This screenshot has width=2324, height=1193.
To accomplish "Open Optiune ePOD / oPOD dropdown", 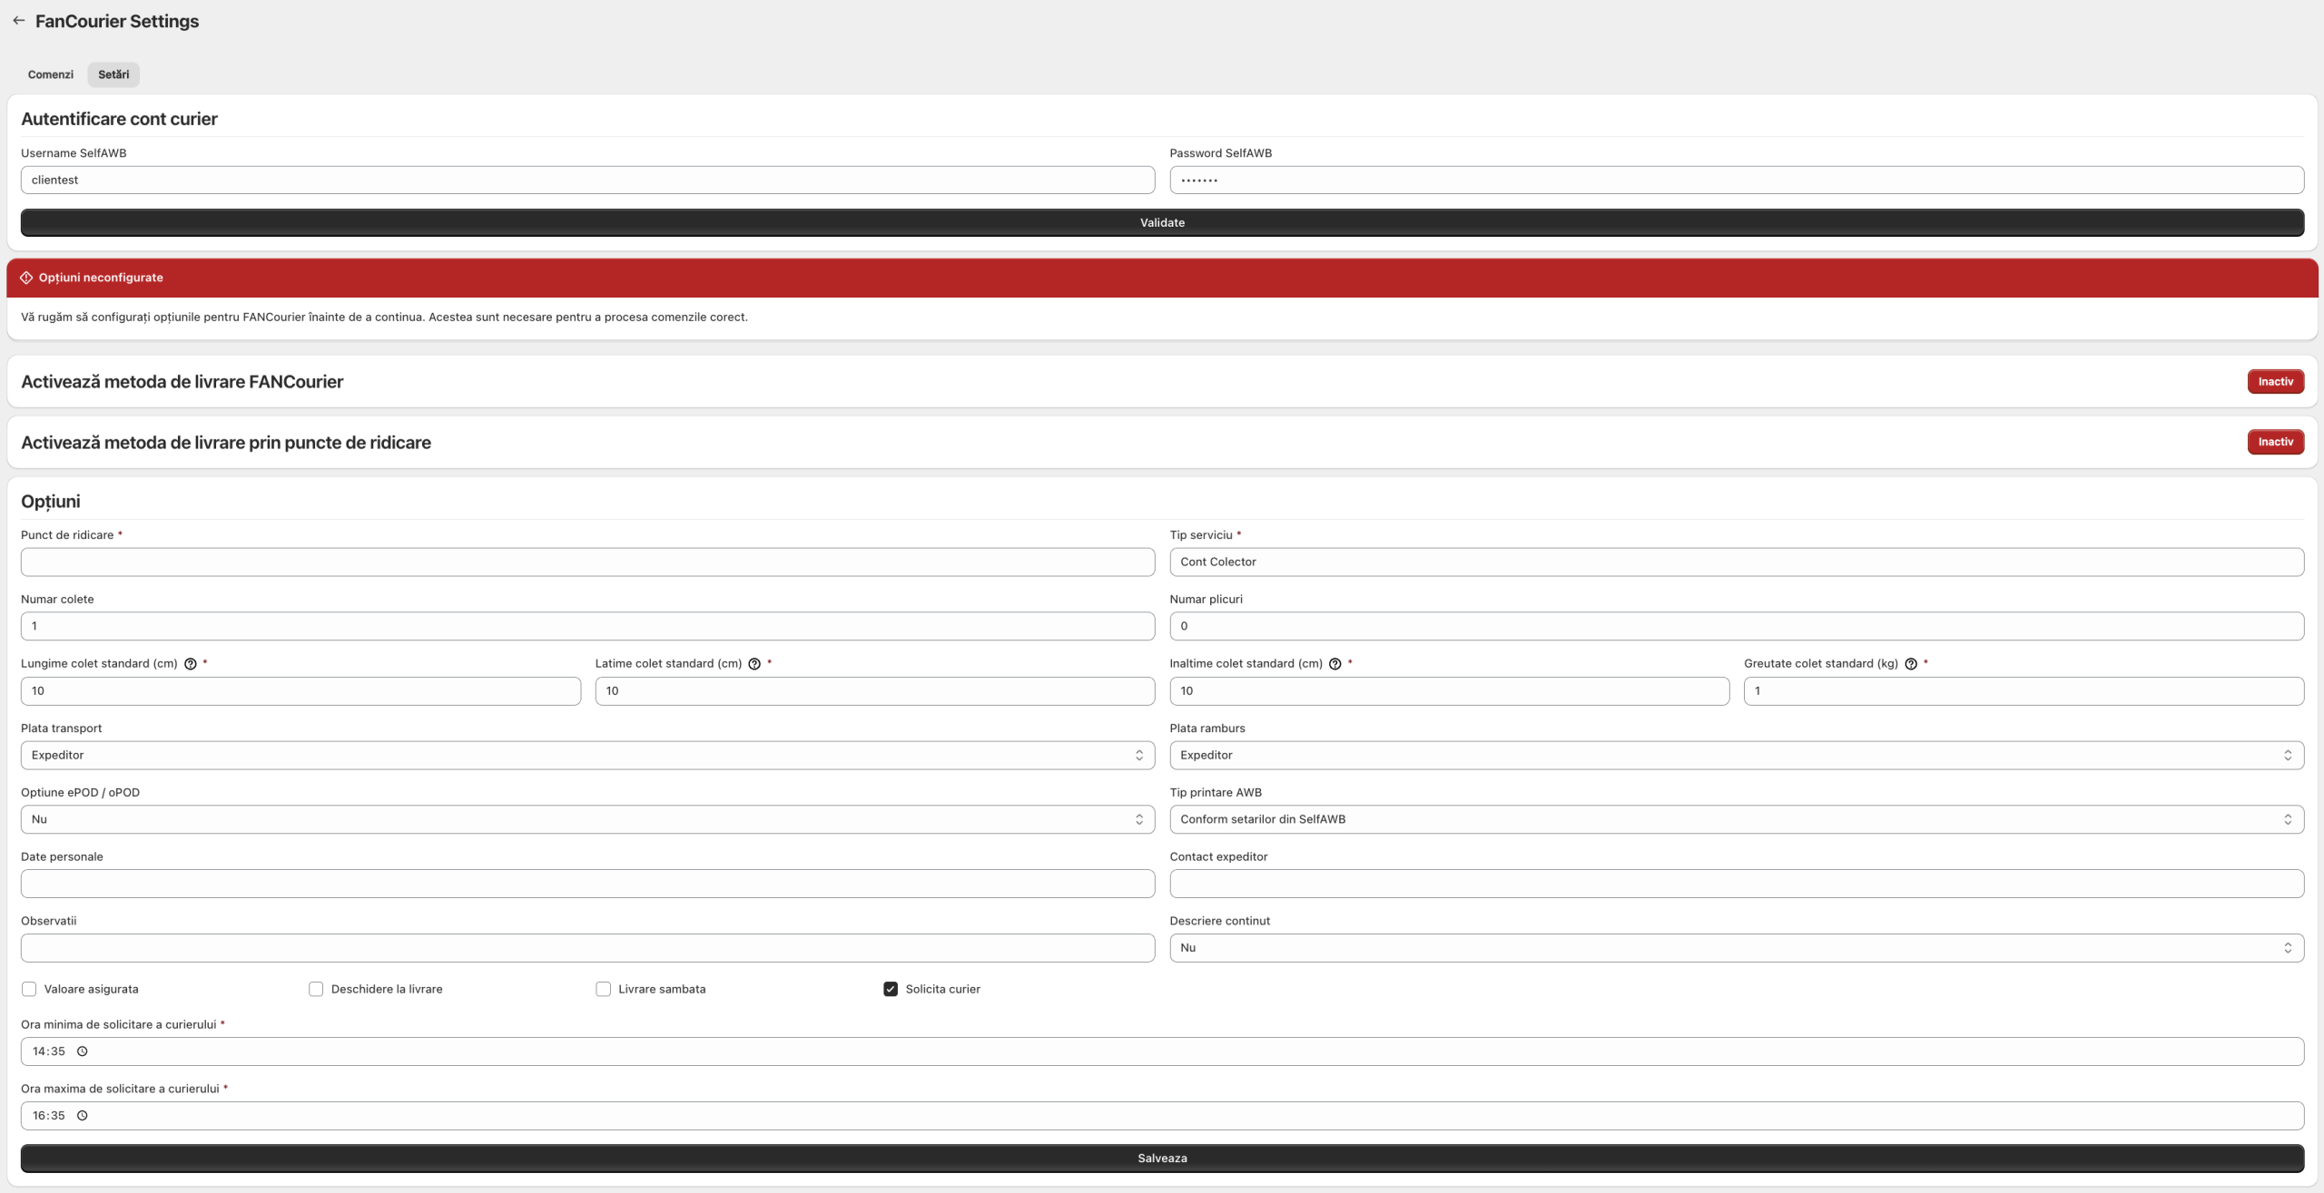I will coord(587,819).
